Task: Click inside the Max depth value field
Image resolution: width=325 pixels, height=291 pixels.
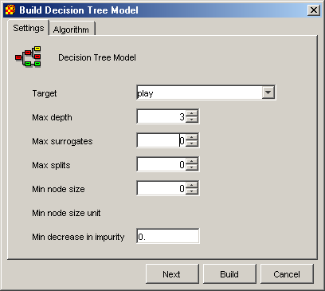Action: pos(161,116)
